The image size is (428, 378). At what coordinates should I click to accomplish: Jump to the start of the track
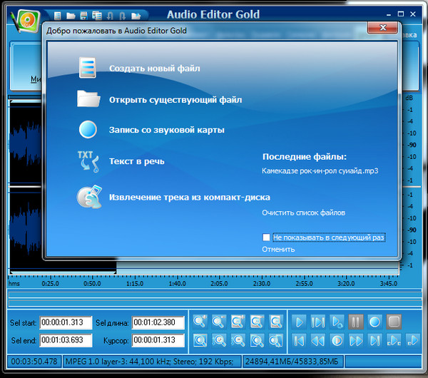point(300,340)
